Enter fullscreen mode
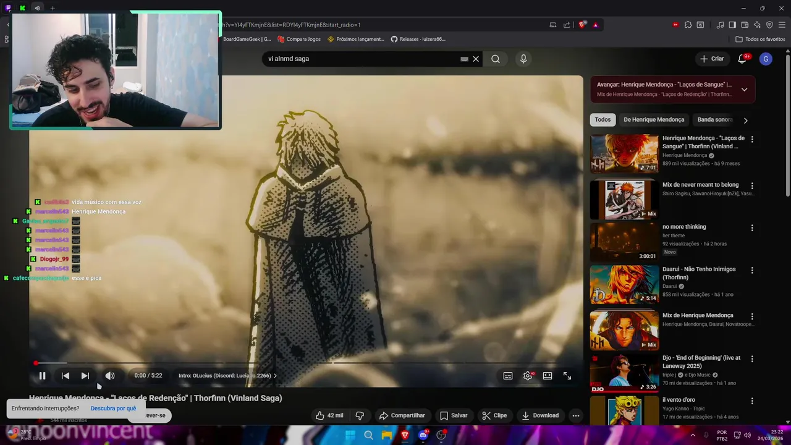The width and height of the screenshot is (791, 445). [567, 376]
